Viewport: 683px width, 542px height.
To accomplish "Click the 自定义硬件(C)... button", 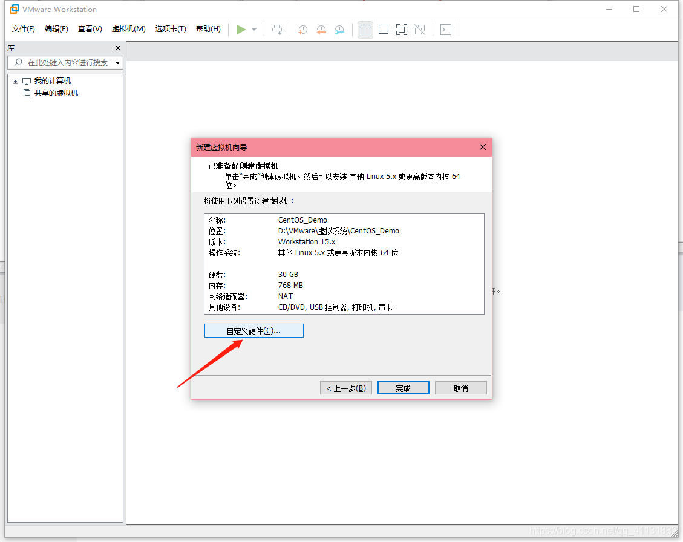I will click(254, 331).
